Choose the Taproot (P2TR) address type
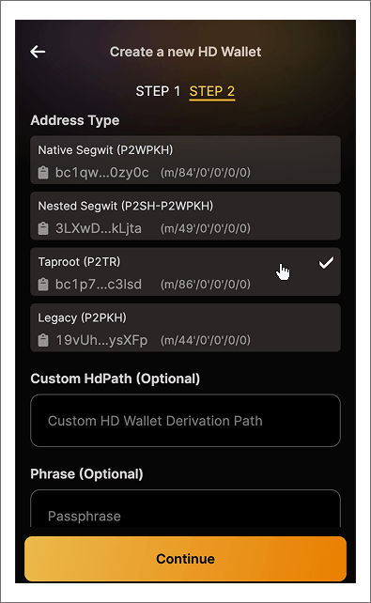371x603 pixels. [185, 271]
